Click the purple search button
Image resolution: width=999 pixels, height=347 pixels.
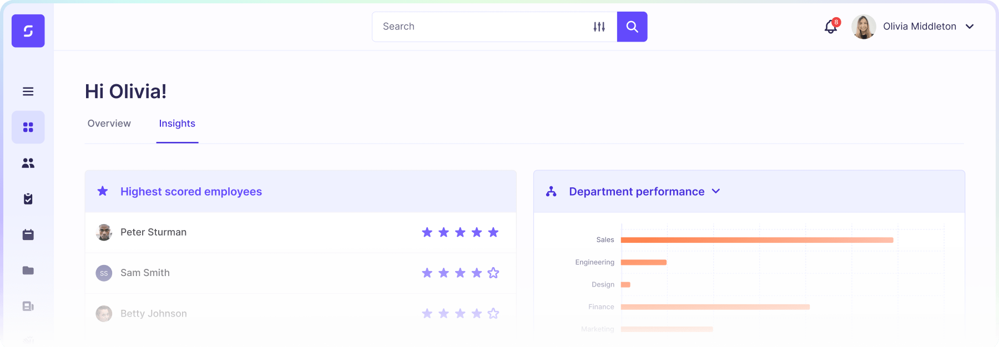(x=632, y=27)
